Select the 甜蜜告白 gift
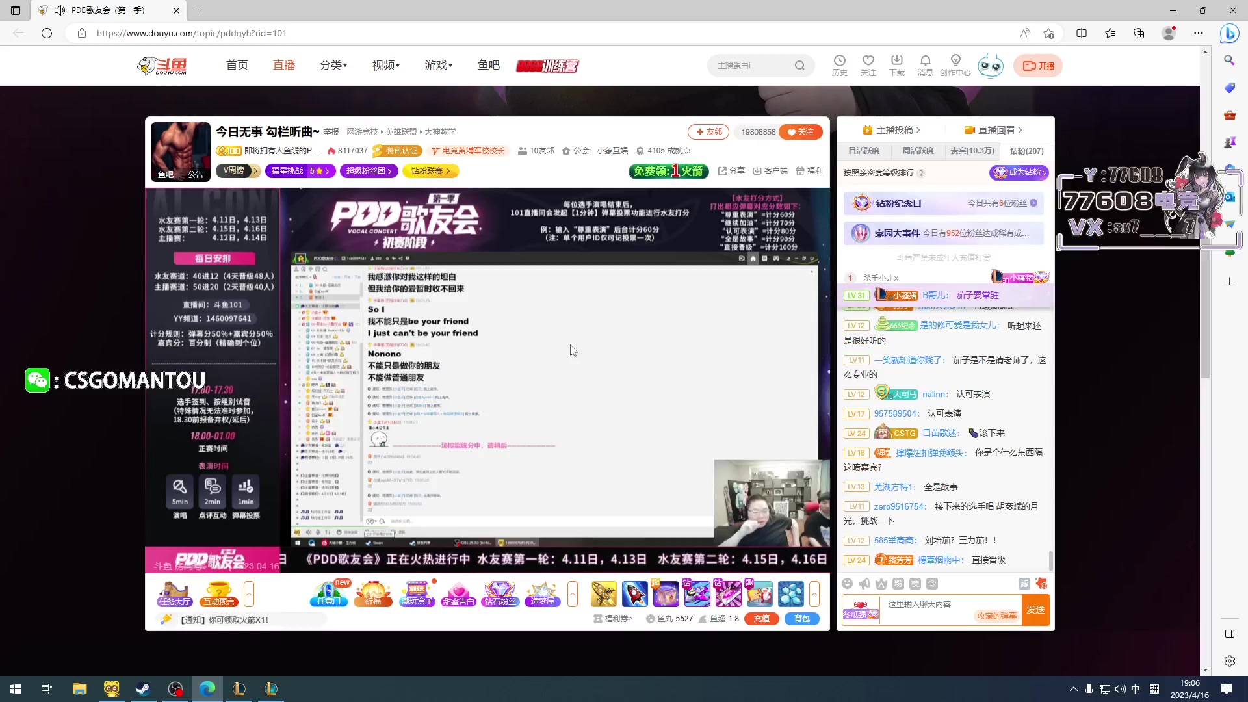Viewport: 1248px width, 702px height. click(460, 593)
